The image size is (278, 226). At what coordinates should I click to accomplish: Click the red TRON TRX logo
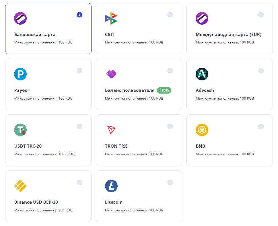click(x=111, y=130)
